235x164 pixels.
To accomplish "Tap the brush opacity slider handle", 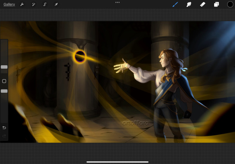I will [x=4, y=91].
